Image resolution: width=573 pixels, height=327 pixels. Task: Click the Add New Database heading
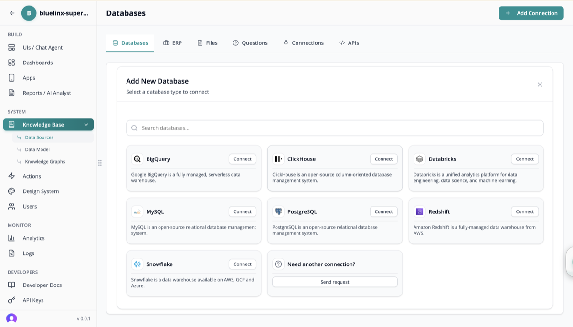(x=157, y=81)
